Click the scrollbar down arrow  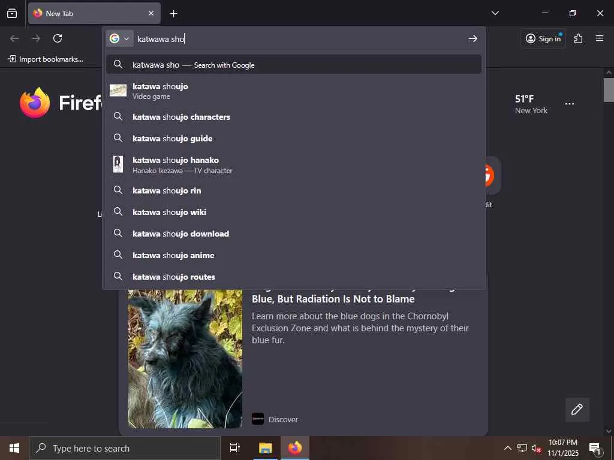pos(609,431)
